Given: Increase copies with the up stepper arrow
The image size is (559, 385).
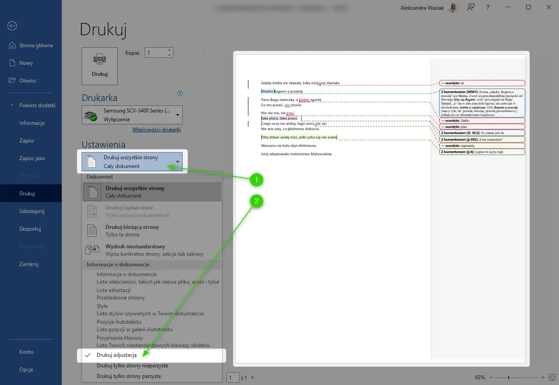Looking at the screenshot, I should [x=170, y=50].
